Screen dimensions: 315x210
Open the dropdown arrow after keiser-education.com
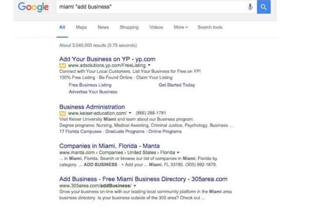pyautogui.click(x=130, y=113)
